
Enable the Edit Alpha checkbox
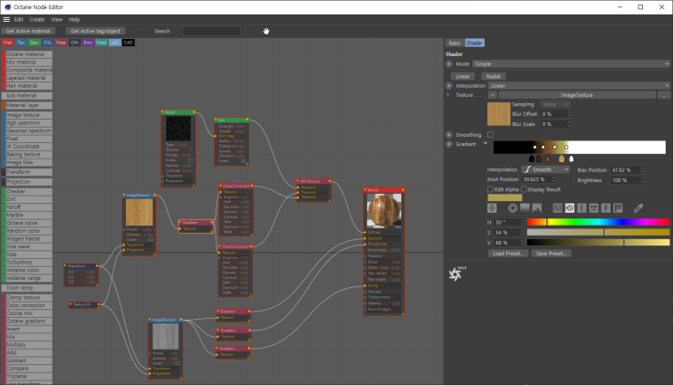490,189
